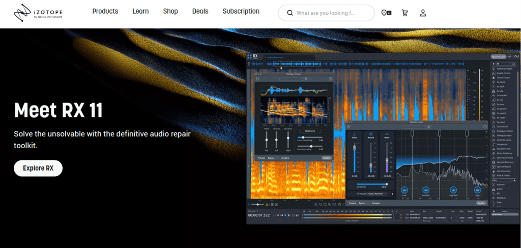Toggle the Reverb channel icon in Dialogue Isolate
Viewport: 521px width, 248px height.
pyautogui.click(x=371, y=133)
